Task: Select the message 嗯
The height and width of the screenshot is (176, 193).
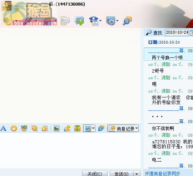Action: coord(154,84)
